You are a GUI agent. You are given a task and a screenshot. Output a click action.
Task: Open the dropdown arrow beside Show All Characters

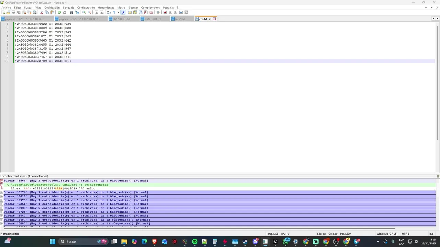[x=119, y=12]
